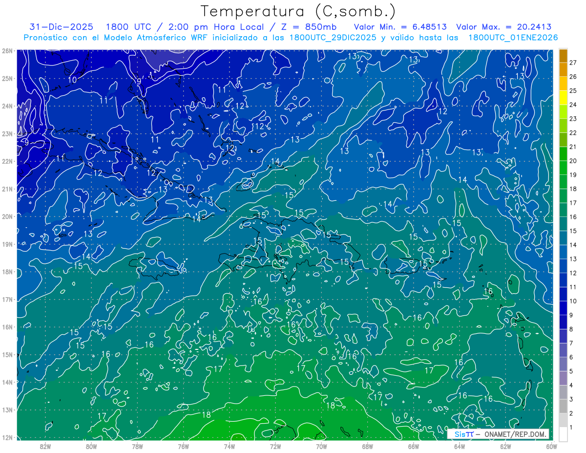Click the "60W" longitude axis label
The height and width of the screenshot is (453, 586).
(551, 446)
